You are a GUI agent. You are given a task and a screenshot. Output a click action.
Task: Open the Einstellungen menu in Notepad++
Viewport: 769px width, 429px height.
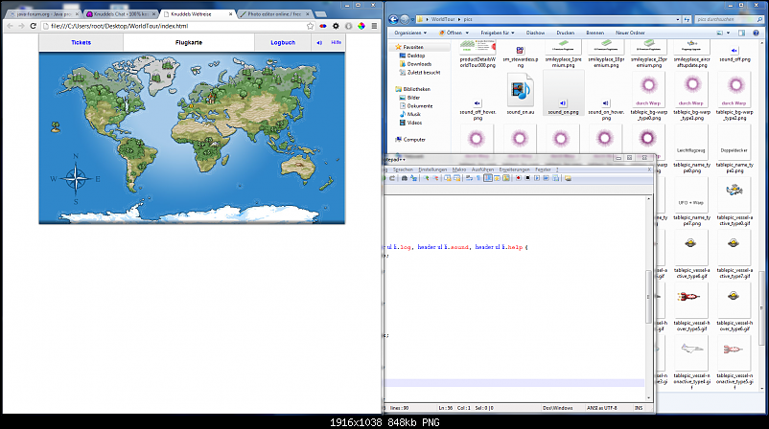[x=432, y=169]
